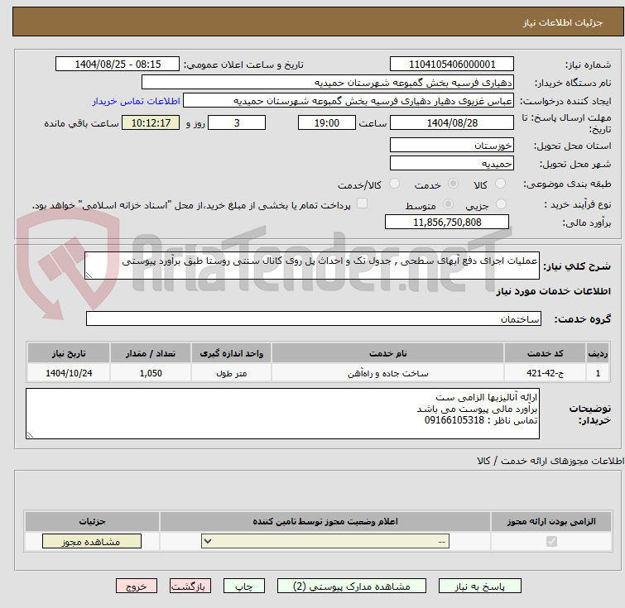Click the announcement date field 1404/08/25 - 08:15
Screen dimensions: 625x608
(118, 65)
